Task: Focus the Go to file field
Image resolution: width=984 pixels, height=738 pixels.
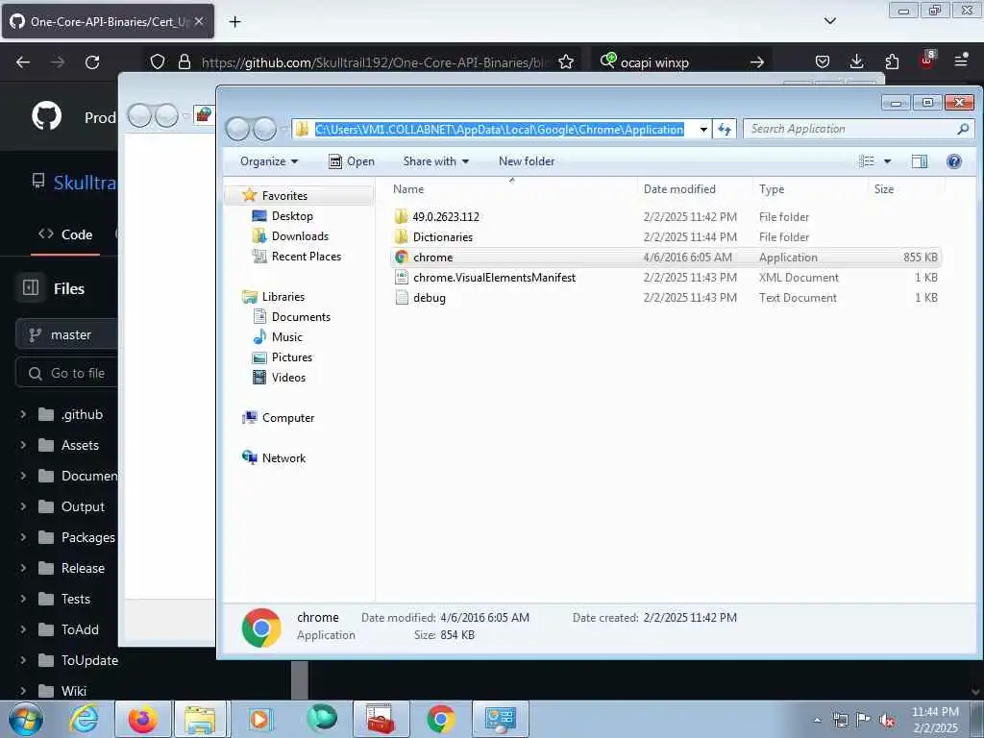Action: 66,373
